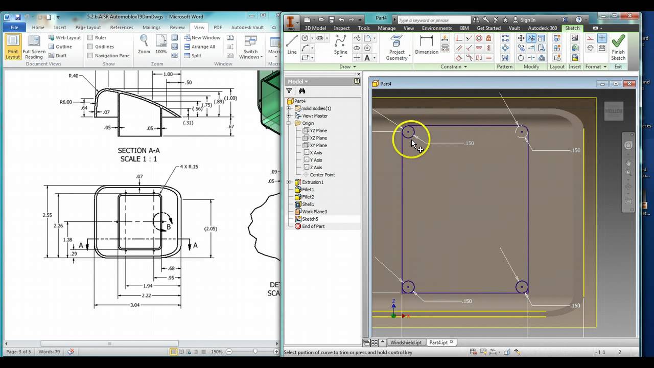Open the Switch Windows dropdown in Word

click(250, 49)
